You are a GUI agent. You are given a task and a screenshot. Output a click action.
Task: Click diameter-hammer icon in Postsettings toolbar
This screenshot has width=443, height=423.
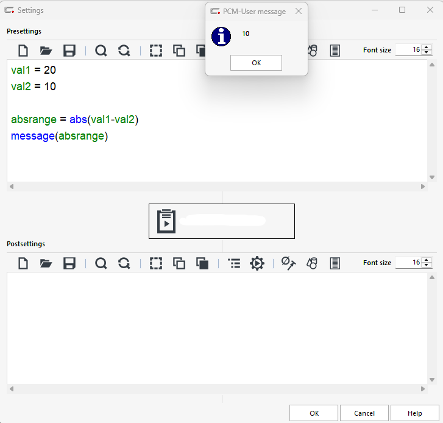click(288, 263)
